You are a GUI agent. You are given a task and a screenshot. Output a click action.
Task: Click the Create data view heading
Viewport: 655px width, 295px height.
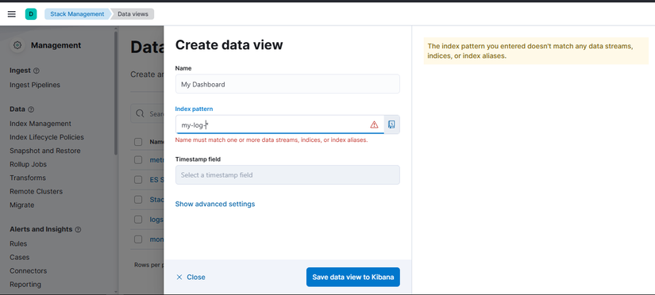coord(229,44)
